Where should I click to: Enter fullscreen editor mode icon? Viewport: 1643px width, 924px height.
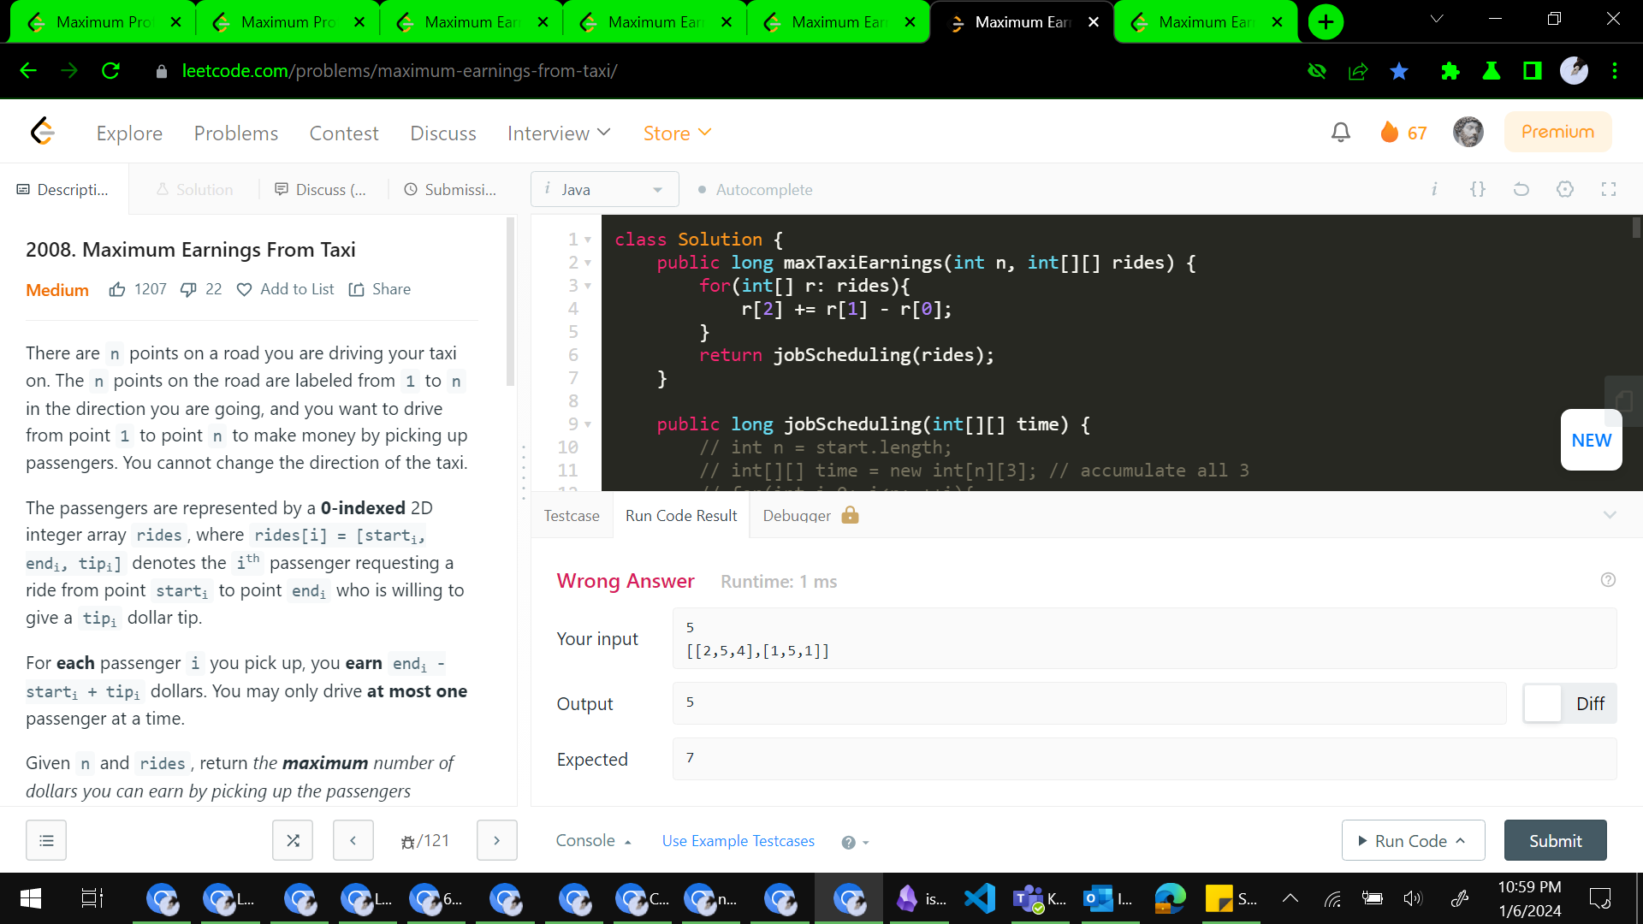(x=1609, y=189)
